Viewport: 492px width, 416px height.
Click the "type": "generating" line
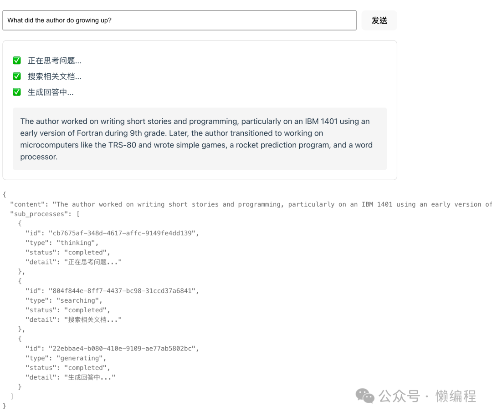[66, 358]
